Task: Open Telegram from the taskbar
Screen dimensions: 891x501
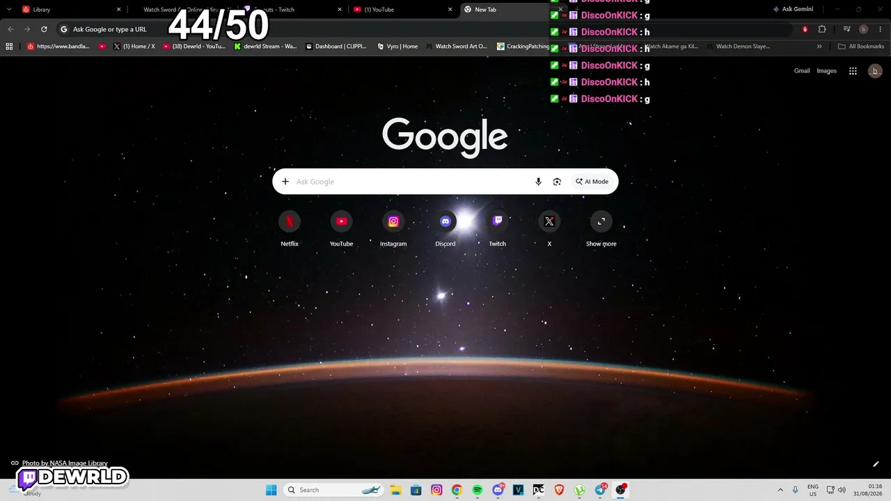Action: [x=600, y=490]
